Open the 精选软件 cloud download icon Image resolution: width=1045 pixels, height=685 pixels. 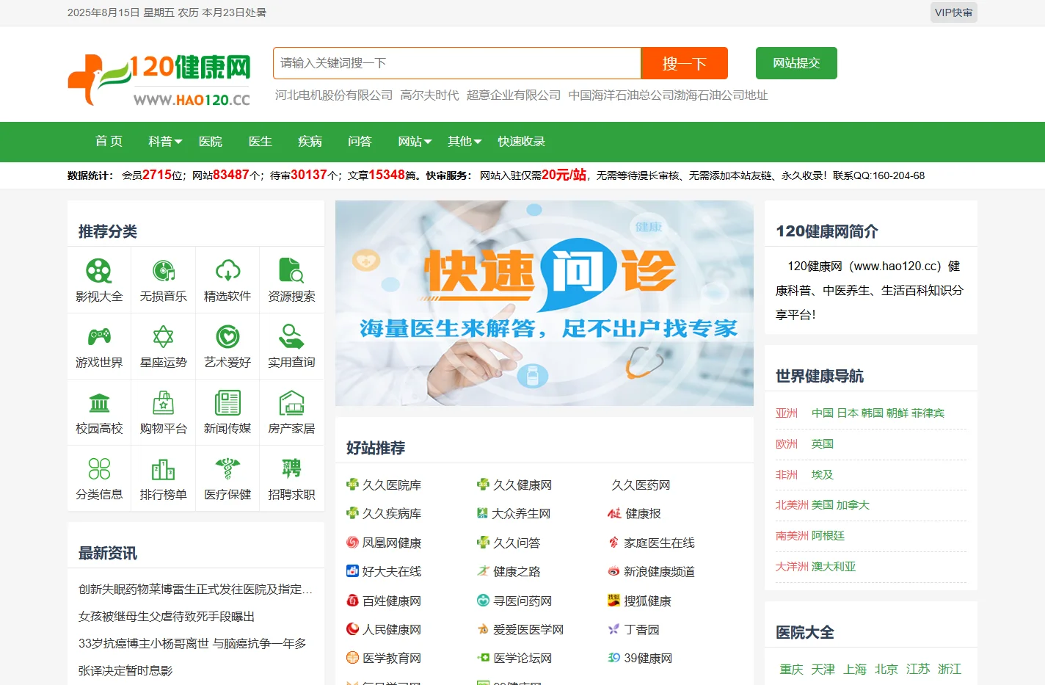point(227,271)
